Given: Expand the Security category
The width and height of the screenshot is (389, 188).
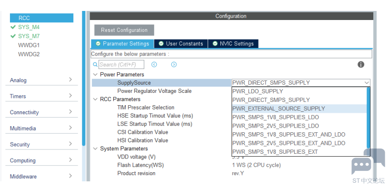Looking at the screenshot, I should click(41, 144).
